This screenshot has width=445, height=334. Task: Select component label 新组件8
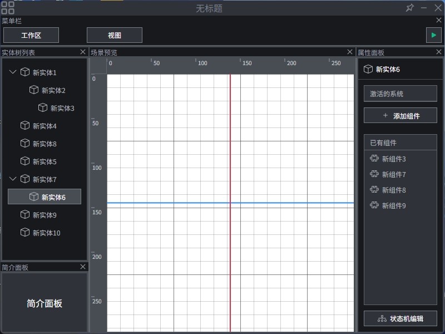coord(394,190)
